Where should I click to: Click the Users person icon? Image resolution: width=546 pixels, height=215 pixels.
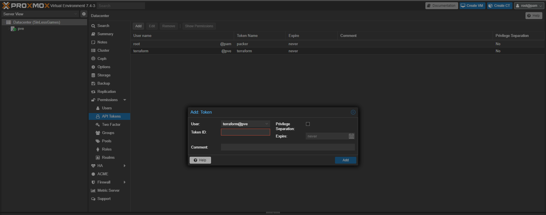[x=98, y=108]
